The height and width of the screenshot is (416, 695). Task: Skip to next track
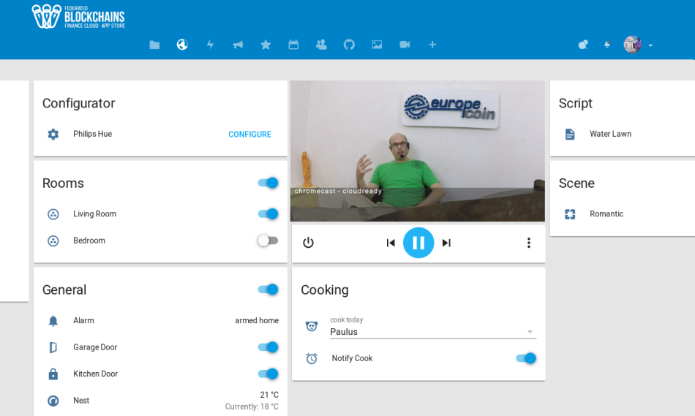point(446,243)
